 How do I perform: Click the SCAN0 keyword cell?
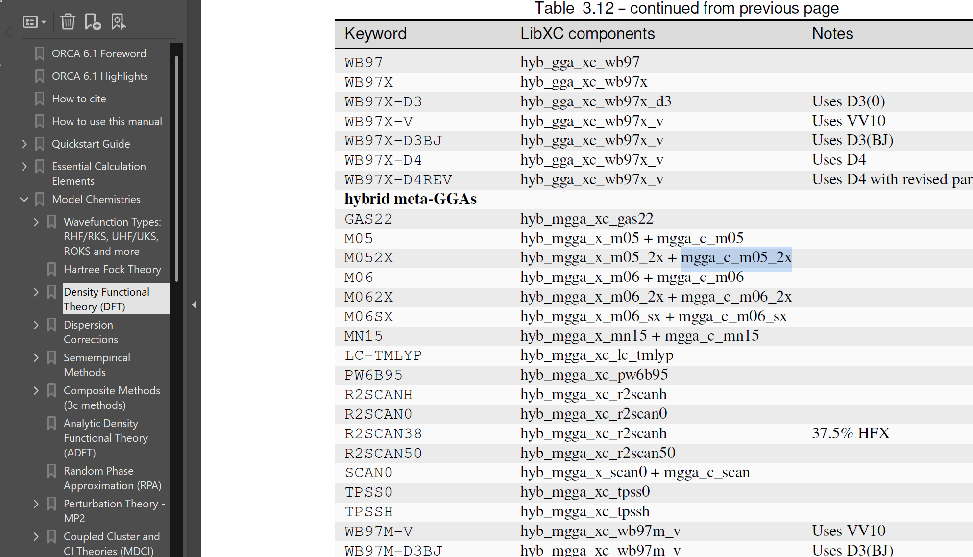pyautogui.click(x=369, y=473)
